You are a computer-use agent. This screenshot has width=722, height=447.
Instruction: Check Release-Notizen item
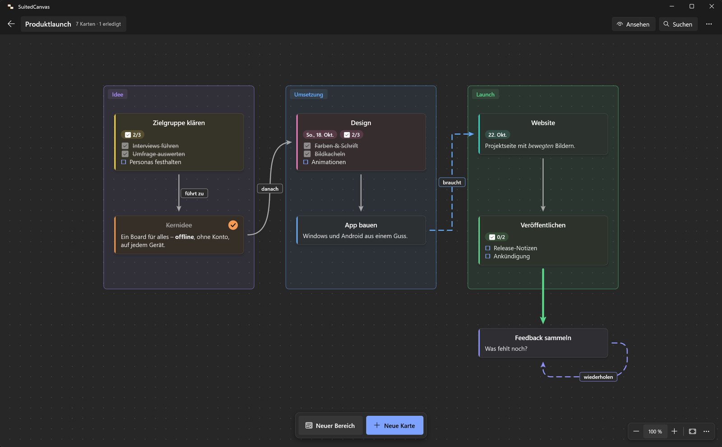(x=488, y=248)
